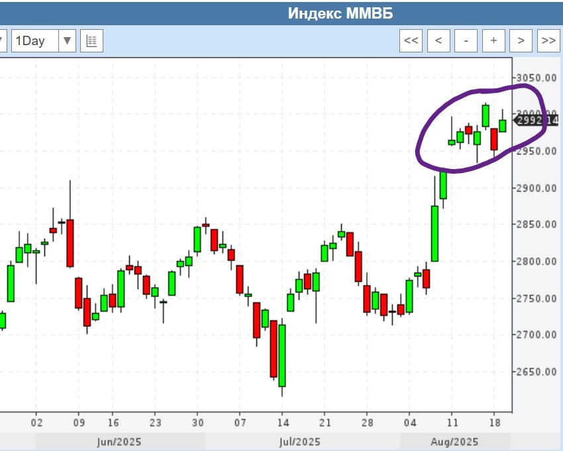Jump to chart start with << button
The image size is (563, 451).
click(x=411, y=40)
